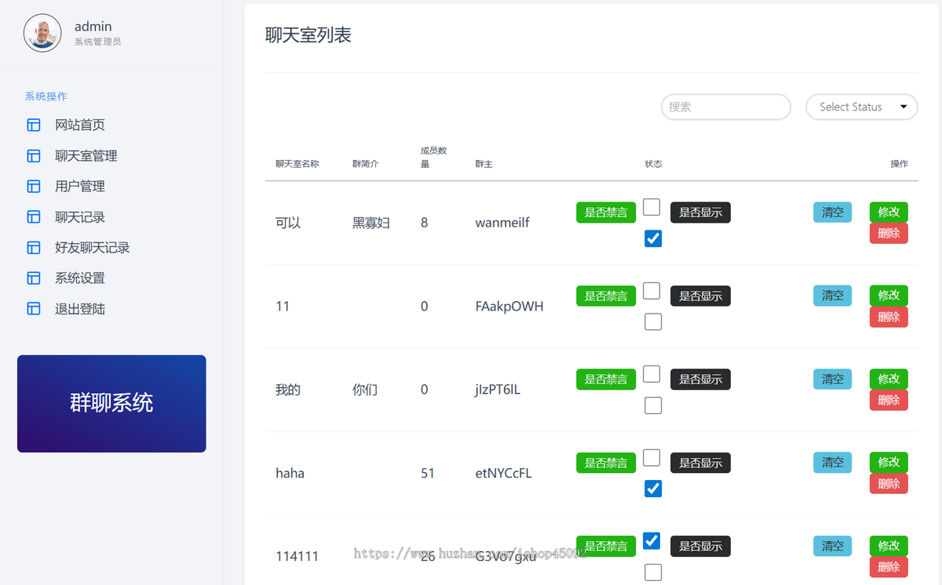Viewport: 942px width, 585px height.
Task: Click 修改 button in 可以 row
Action: 889,212
